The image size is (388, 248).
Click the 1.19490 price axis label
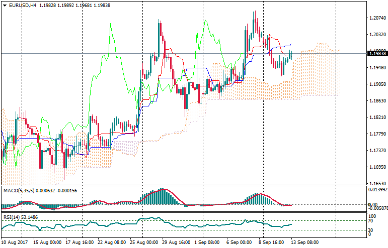tap(376, 68)
